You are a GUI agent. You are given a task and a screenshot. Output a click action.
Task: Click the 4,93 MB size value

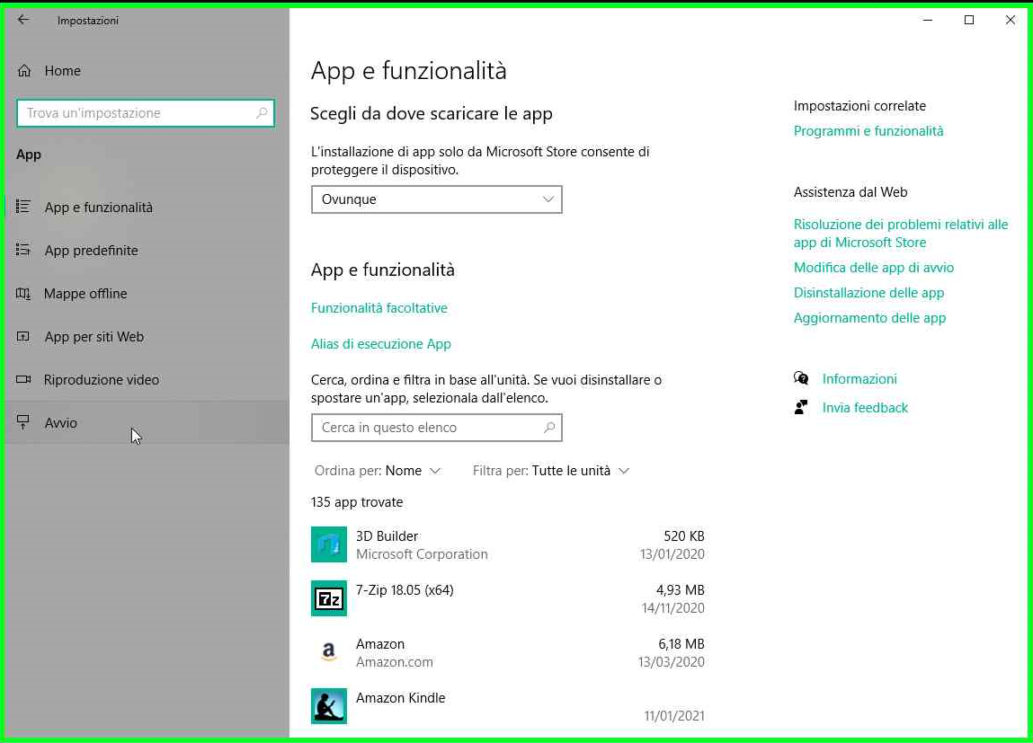680,589
